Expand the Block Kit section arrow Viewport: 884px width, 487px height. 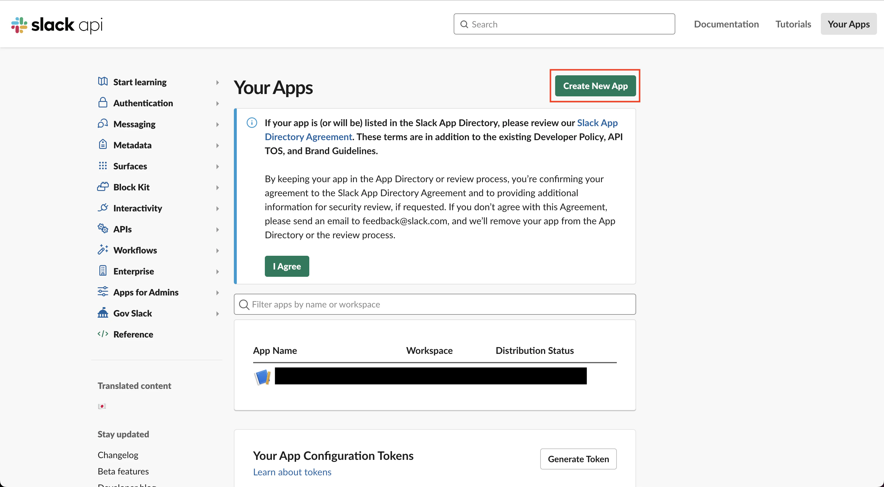click(x=217, y=187)
